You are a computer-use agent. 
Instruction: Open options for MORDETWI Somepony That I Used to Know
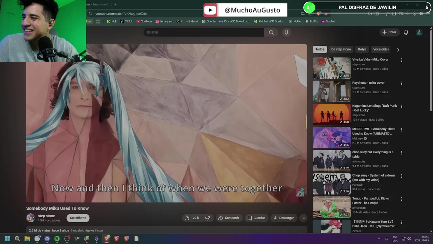click(x=402, y=130)
